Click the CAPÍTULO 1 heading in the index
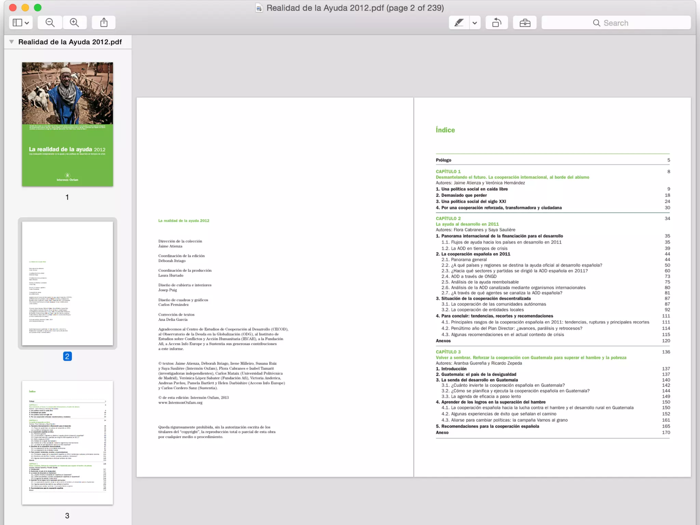 click(x=448, y=172)
